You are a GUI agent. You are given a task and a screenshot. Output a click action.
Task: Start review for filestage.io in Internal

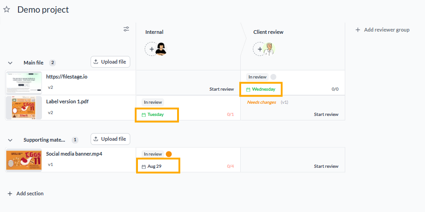point(221,89)
